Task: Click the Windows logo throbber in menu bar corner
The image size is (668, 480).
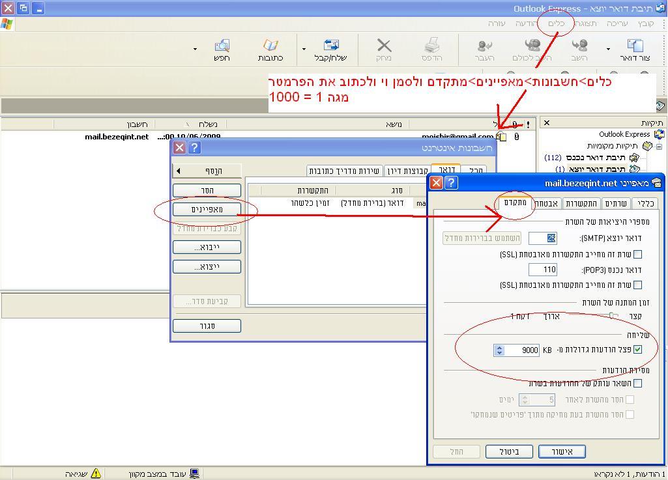Action: (7, 24)
